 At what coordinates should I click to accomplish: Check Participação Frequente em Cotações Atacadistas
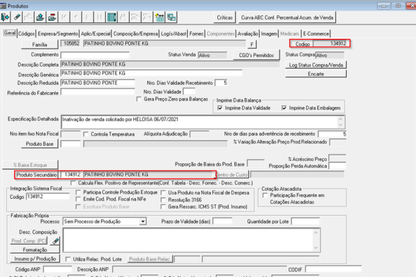pyautogui.click(x=265, y=195)
